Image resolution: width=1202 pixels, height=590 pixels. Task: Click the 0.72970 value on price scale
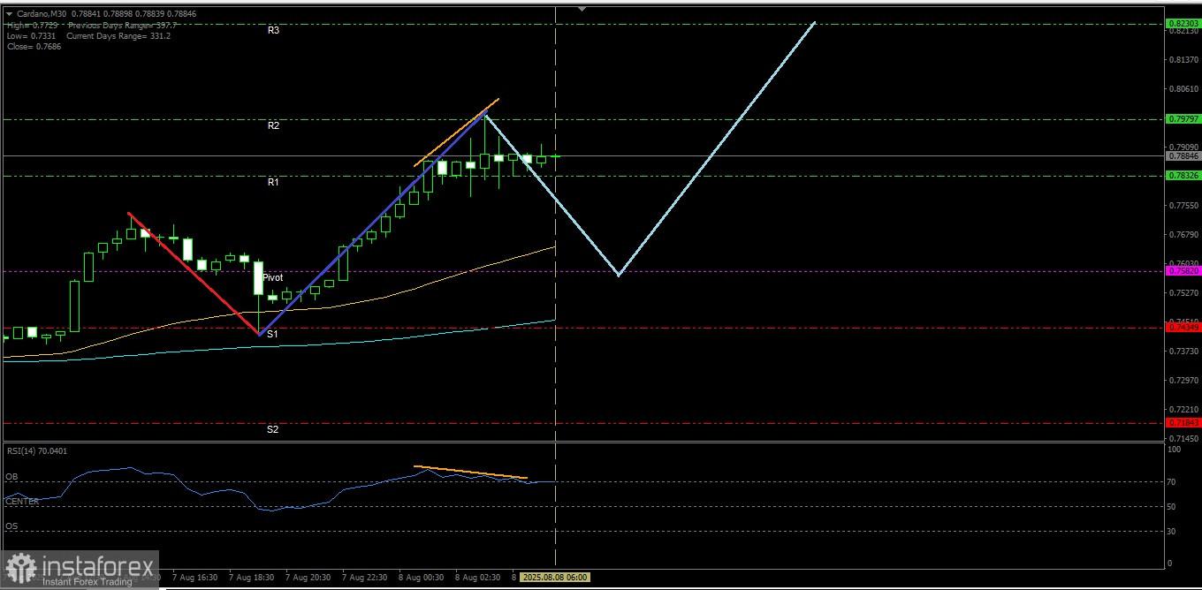1183,381
